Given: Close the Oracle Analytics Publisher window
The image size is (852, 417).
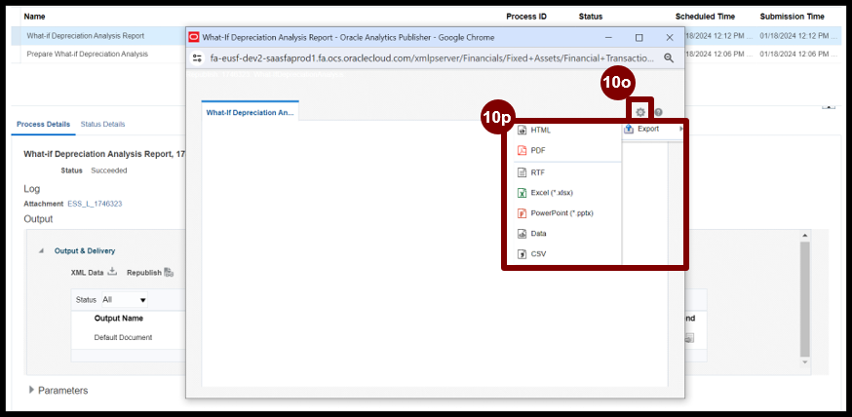Looking at the screenshot, I should [x=670, y=37].
